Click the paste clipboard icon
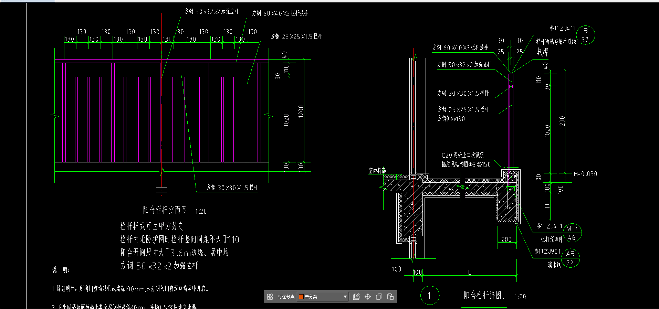The width and height of the screenshot is (659, 309). pos(390,297)
